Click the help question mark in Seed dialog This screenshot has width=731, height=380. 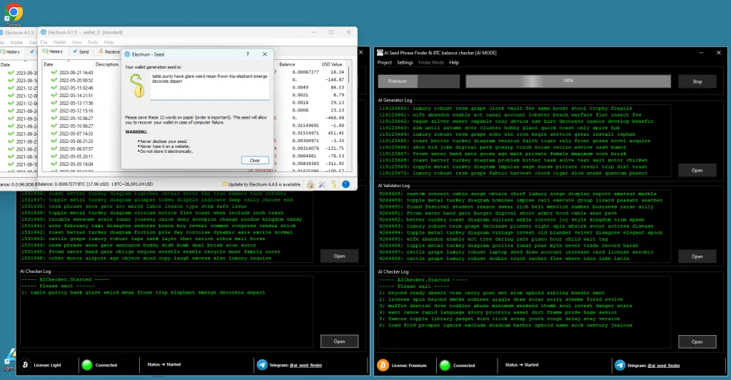point(248,54)
